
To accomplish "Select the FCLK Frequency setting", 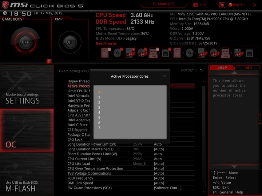I will [x=131, y=178].
